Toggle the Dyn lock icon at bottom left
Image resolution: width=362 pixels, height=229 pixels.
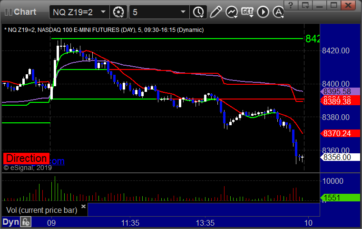[26, 222]
